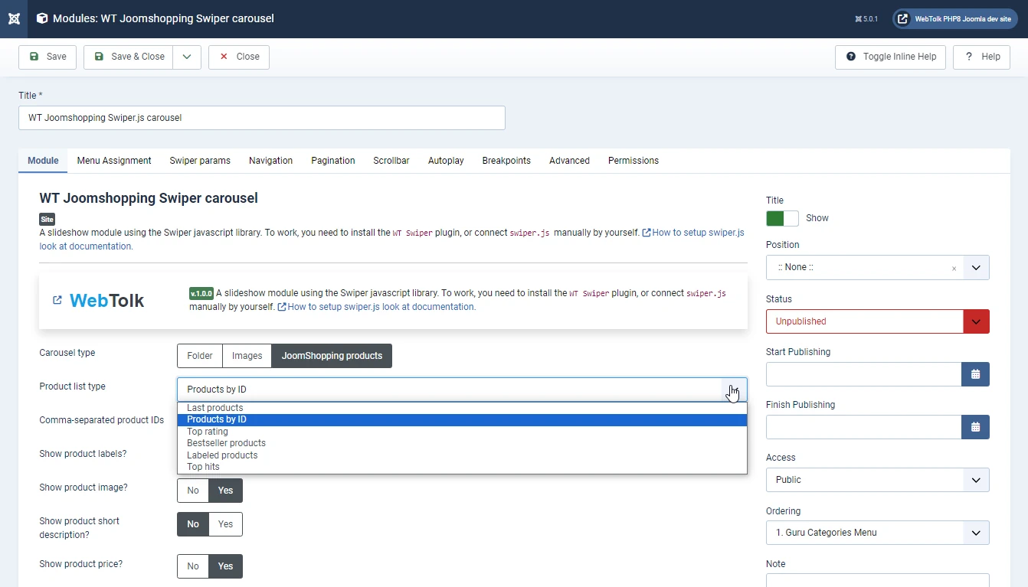Switch to Permissions tab
This screenshot has height=587, width=1028.
point(633,161)
